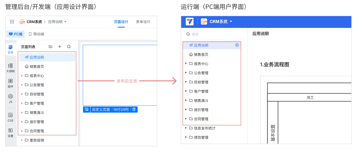
Task: Switch to the 表单设计 tab
Action: pyautogui.click(x=143, y=22)
